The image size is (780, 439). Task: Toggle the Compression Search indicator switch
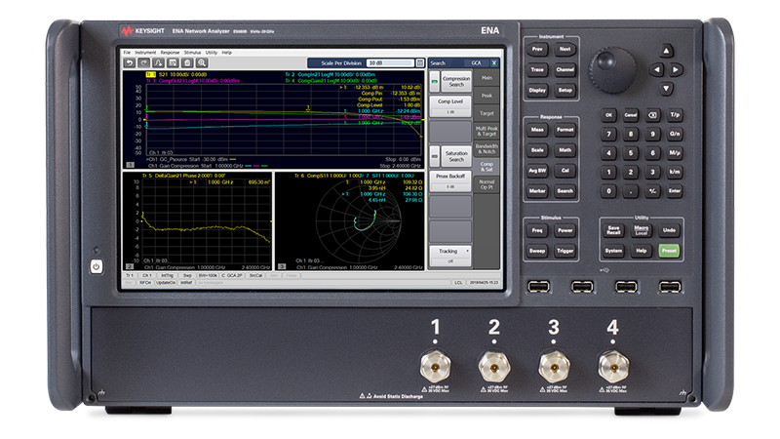coord(434,81)
